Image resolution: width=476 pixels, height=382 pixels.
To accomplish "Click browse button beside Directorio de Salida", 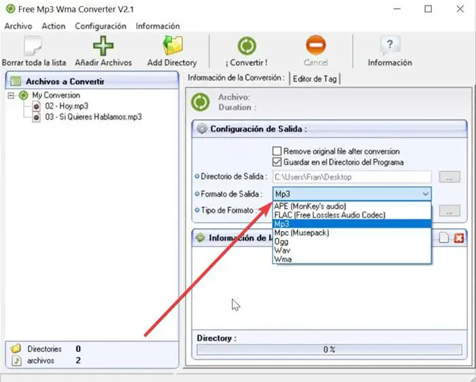I will (x=449, y=177).
